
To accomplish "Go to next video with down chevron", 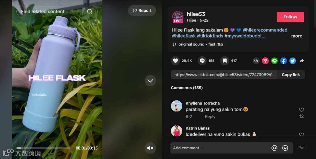I will coord(150,81).
